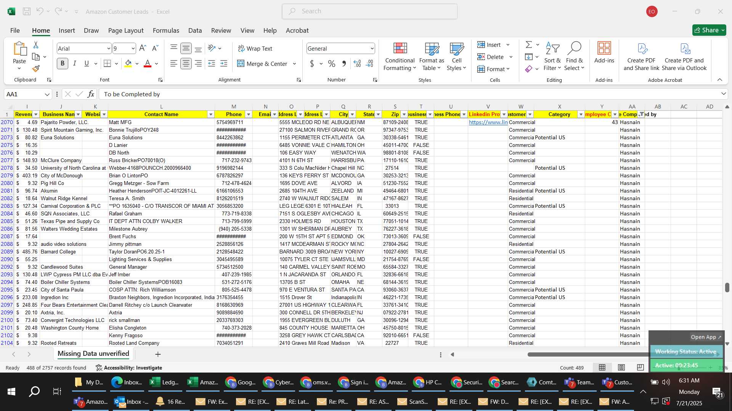Image resolution: width=732 pixels, height=411 pixels.
Task: Click the Copy icon in Clipboard group
Action: pos(36,57)
